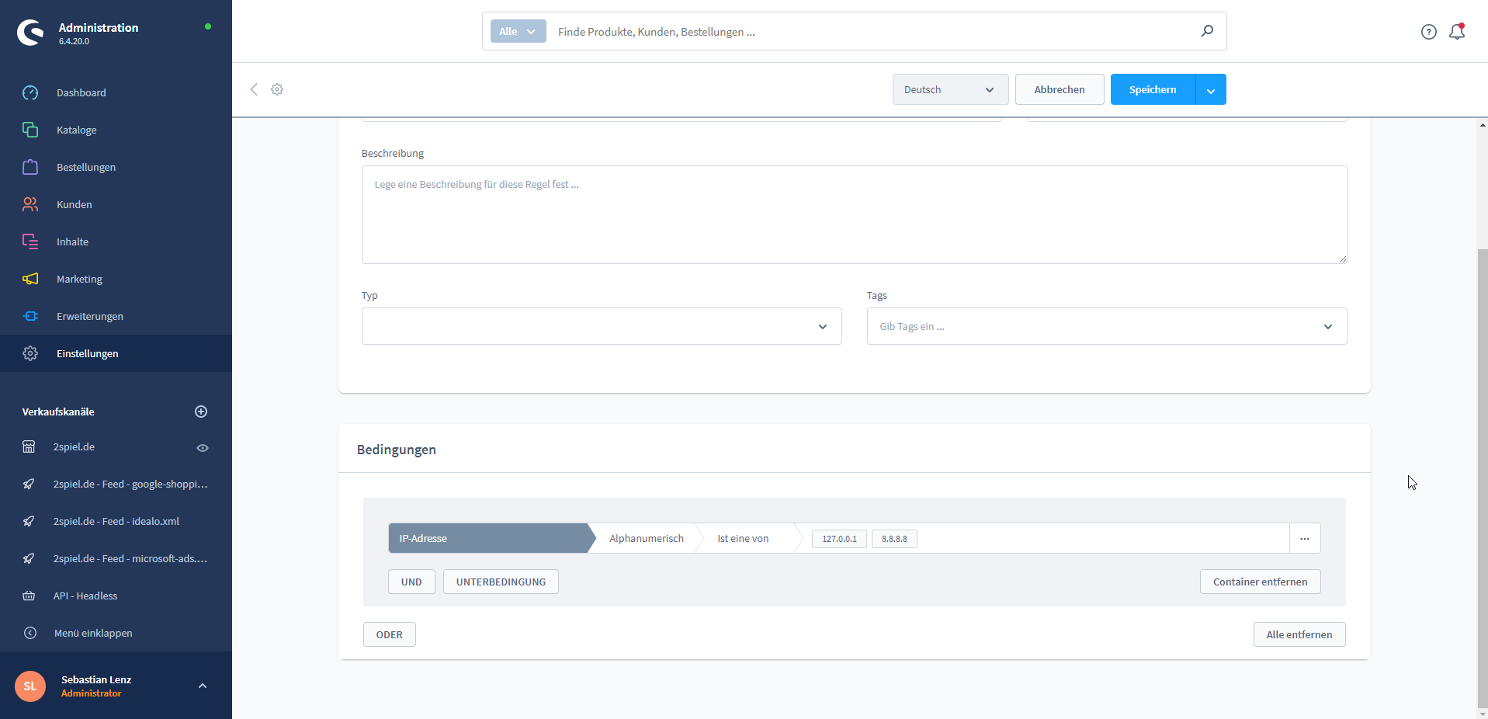Image resolution: width=1488 pixels, height=719 pixels.
Task: Save the rule with Speichern
Action: pos(1153,89)
